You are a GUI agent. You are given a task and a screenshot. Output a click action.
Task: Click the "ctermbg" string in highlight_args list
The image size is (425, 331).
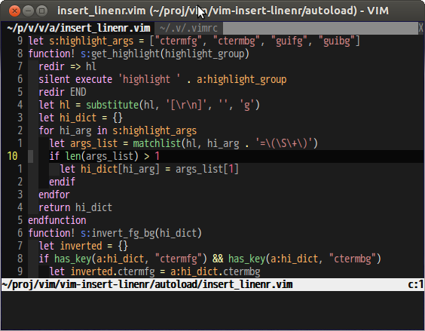[x=236, y=41]
